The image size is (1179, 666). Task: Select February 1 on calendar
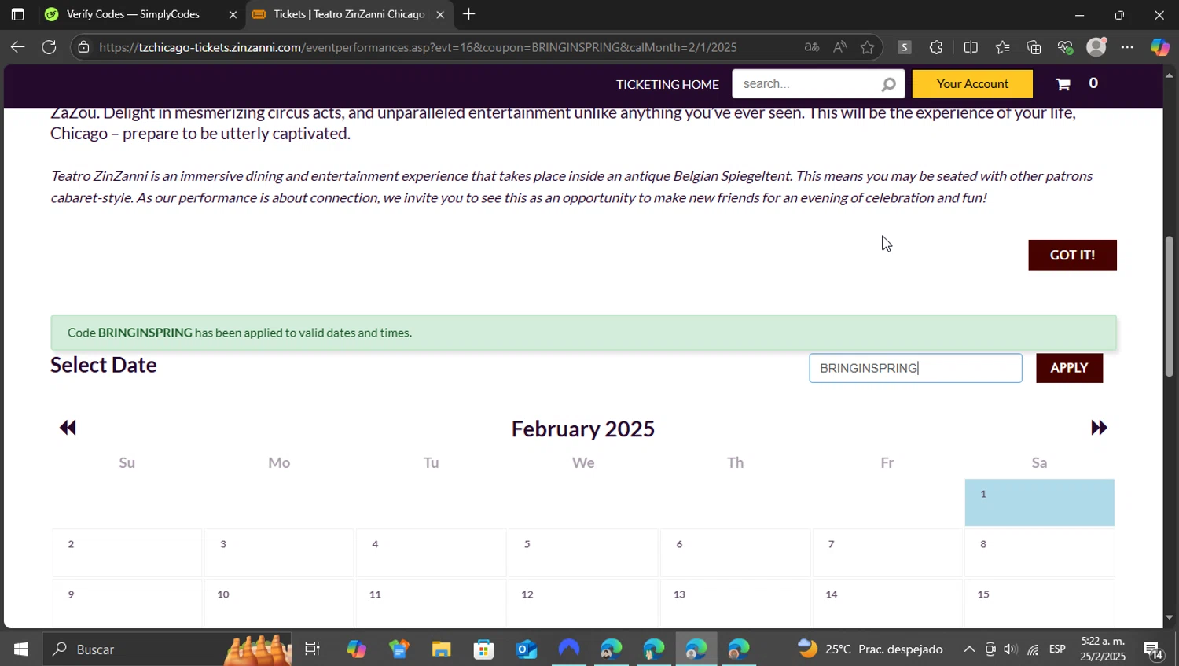tap(1039, 502)
